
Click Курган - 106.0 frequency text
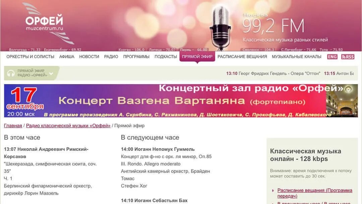[x=131, y=50]
